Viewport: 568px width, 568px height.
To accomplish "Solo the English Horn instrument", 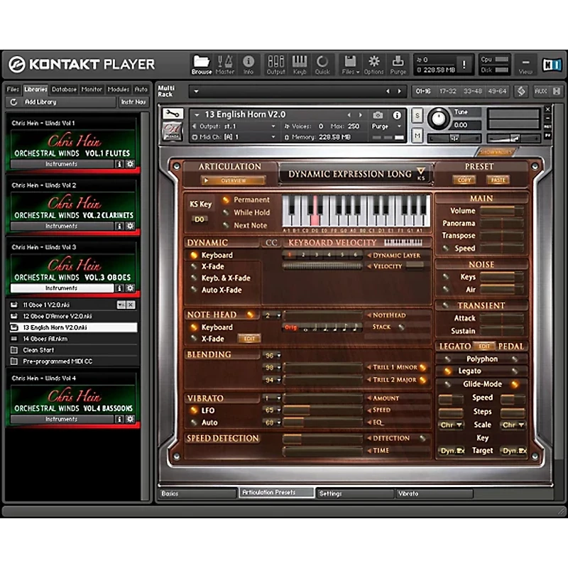I will pyautogui.click(x=417, y=116).
